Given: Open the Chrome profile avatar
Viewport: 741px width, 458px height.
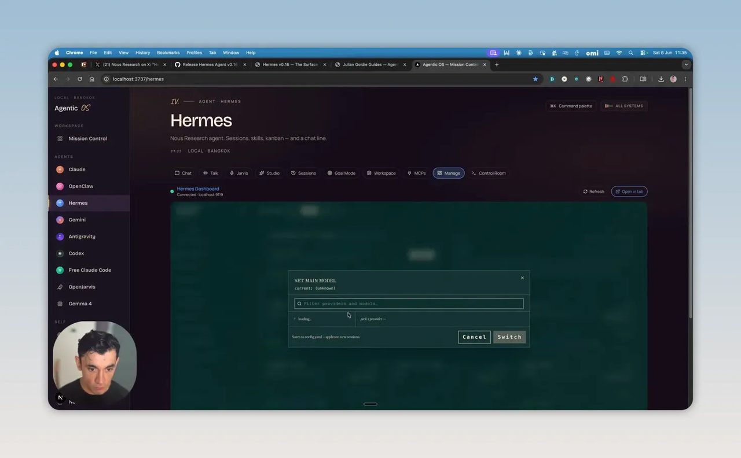Looking at the screenshot, I should (x=673, y=79).
